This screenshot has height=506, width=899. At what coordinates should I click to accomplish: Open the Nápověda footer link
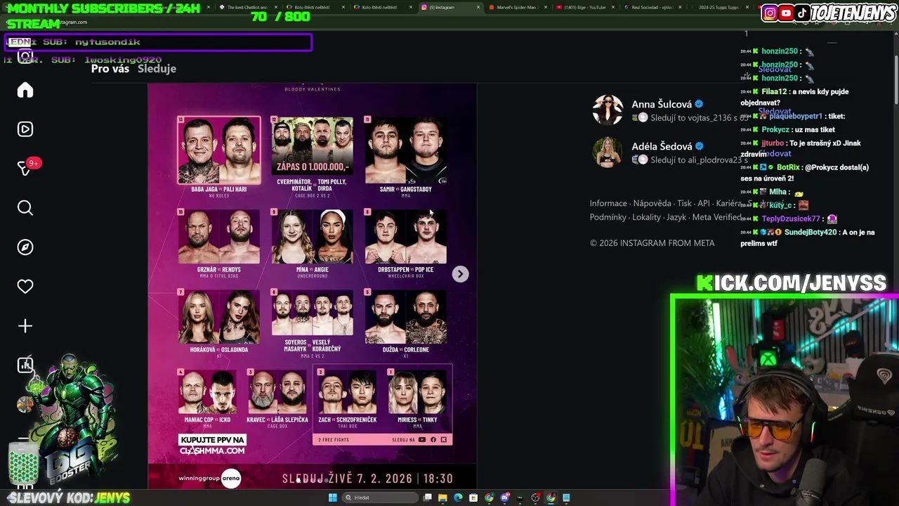click(x=652, y=204)
